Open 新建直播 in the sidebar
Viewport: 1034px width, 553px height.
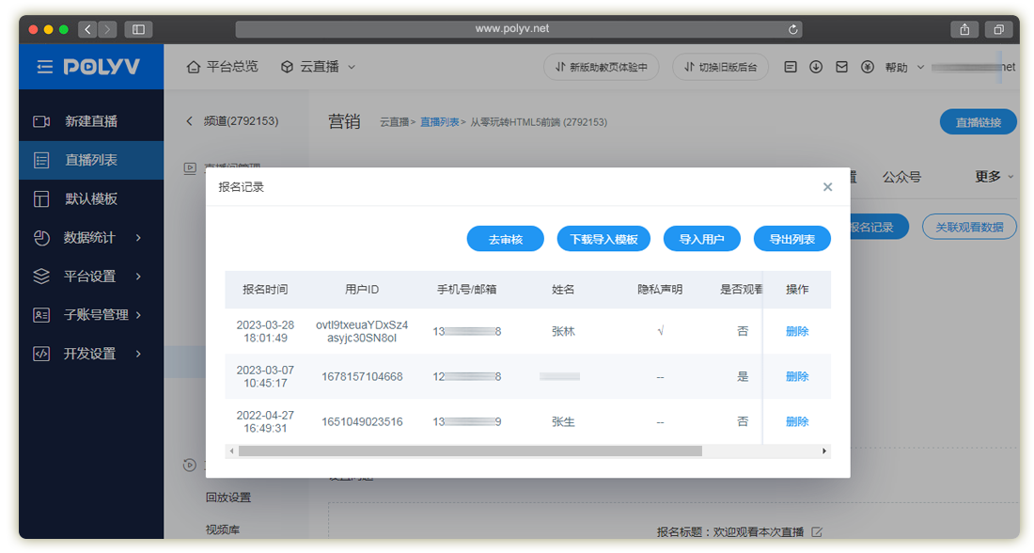point(91,121)
